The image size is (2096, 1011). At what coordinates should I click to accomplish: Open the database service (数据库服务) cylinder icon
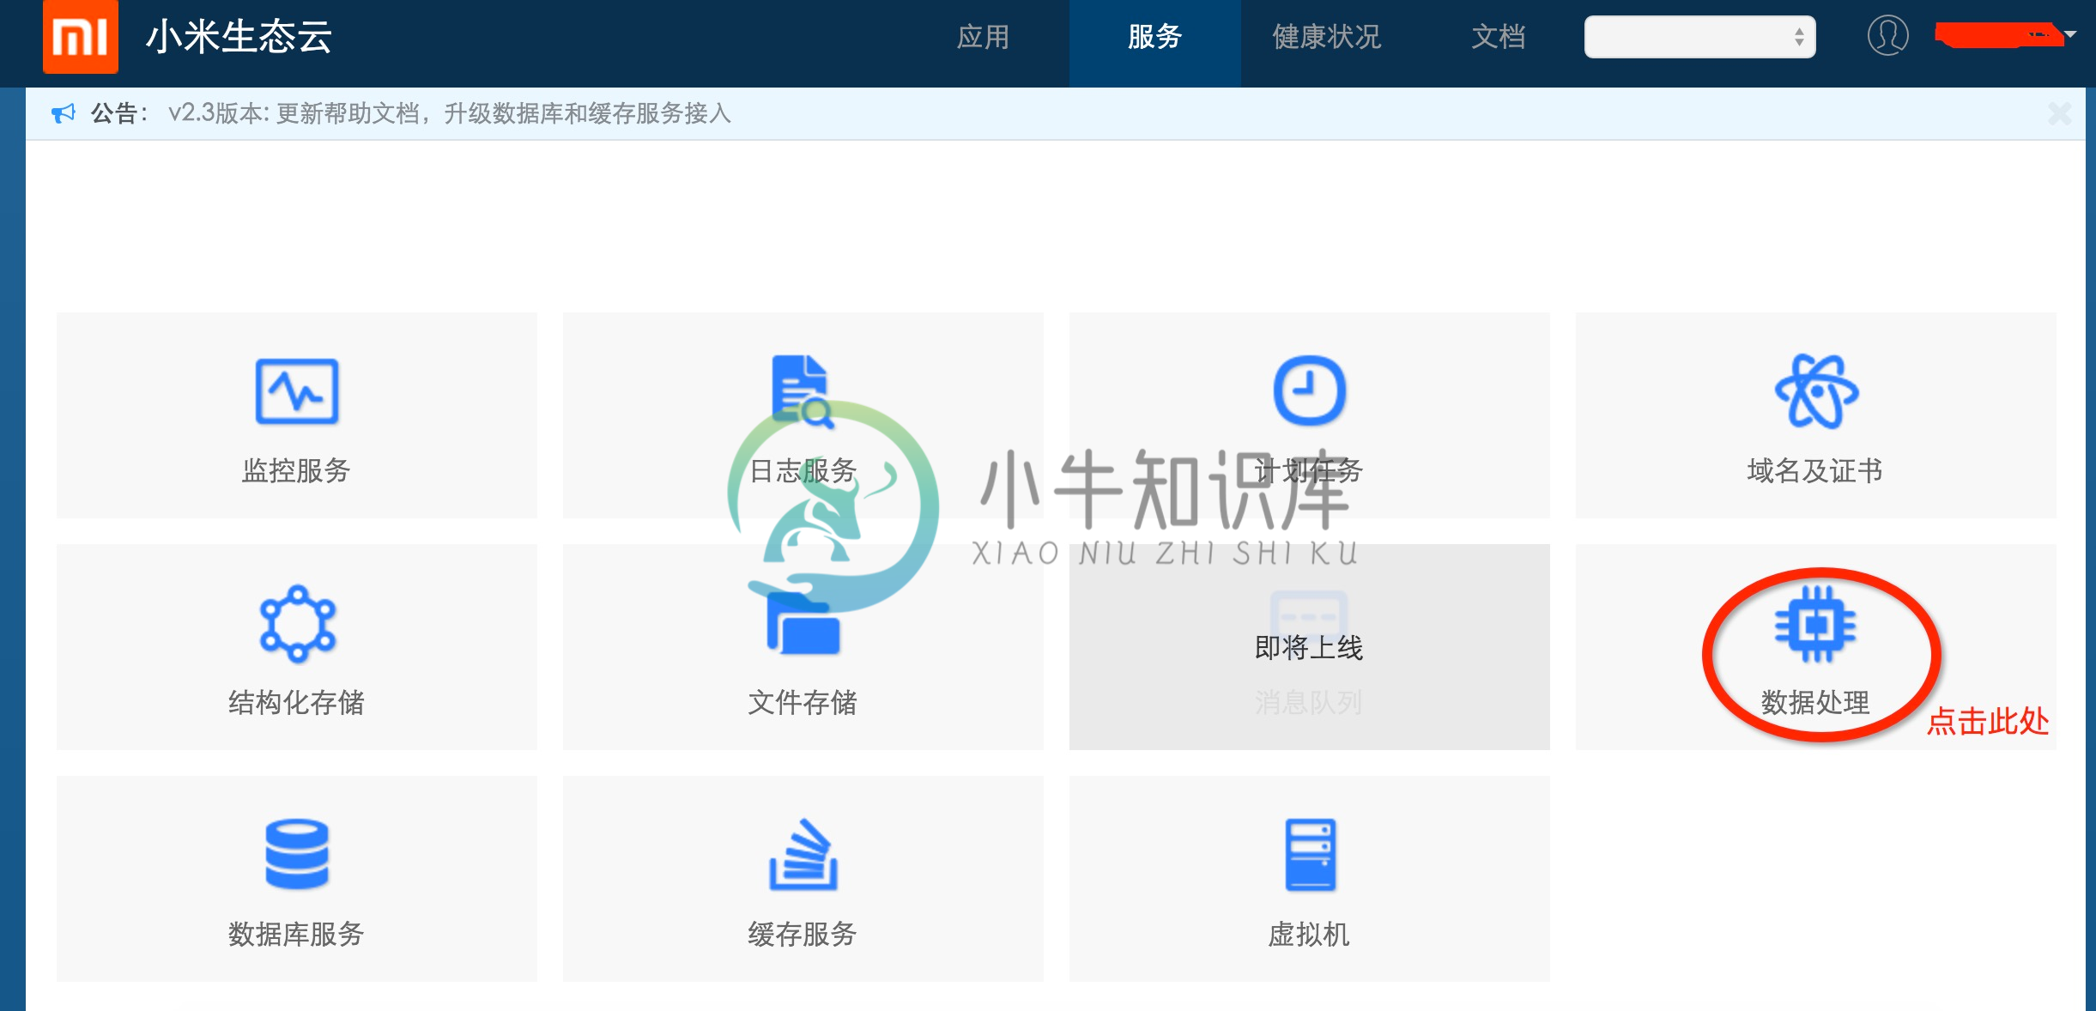click(297, 855)
